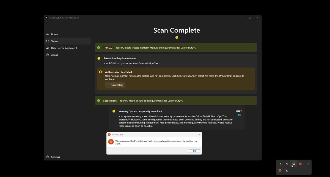Click the Secure Boot label
This screenshot has height=177, width=330.
tap(110, 101)
